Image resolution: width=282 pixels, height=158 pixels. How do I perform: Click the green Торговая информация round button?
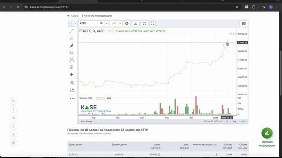267,133
